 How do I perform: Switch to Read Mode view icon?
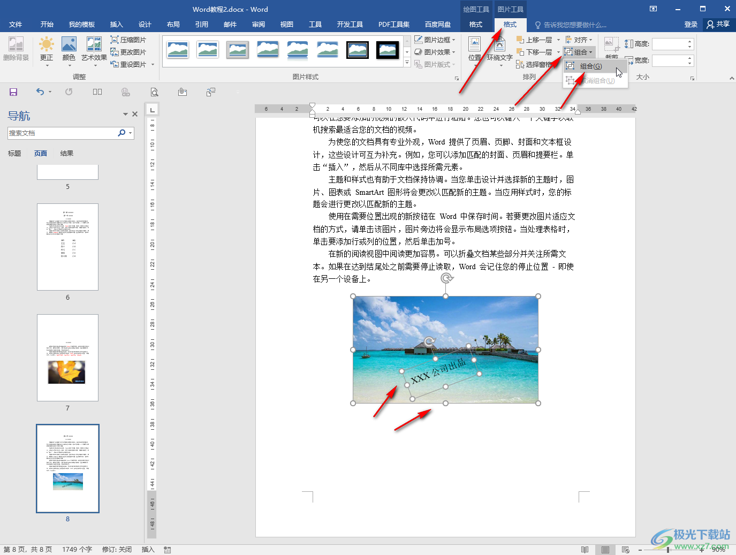(585, 550)
